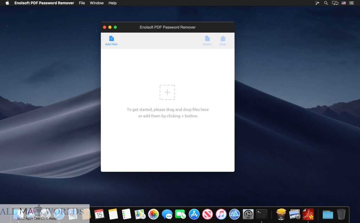Minimize the window with yellow button
Screen dimensions: 360x223
click(110, 27)
